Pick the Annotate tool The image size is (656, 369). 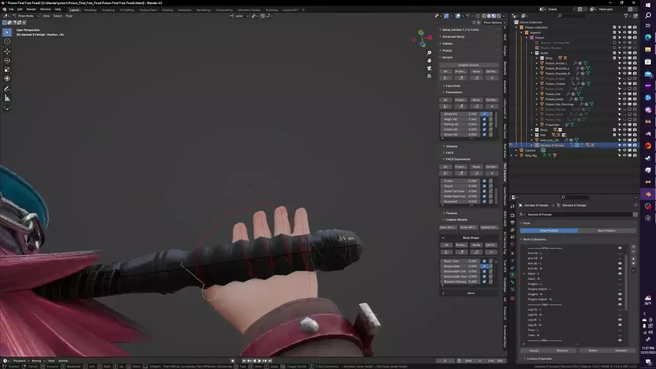point(7,89)
